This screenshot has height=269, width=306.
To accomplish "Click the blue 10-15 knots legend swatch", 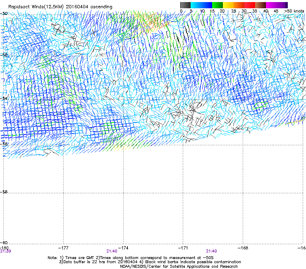I will click(x=207, y=5).
